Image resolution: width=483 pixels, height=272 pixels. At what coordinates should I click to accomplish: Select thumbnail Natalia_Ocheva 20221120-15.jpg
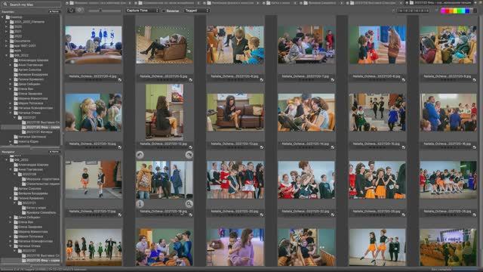click(x=377, y=113)
